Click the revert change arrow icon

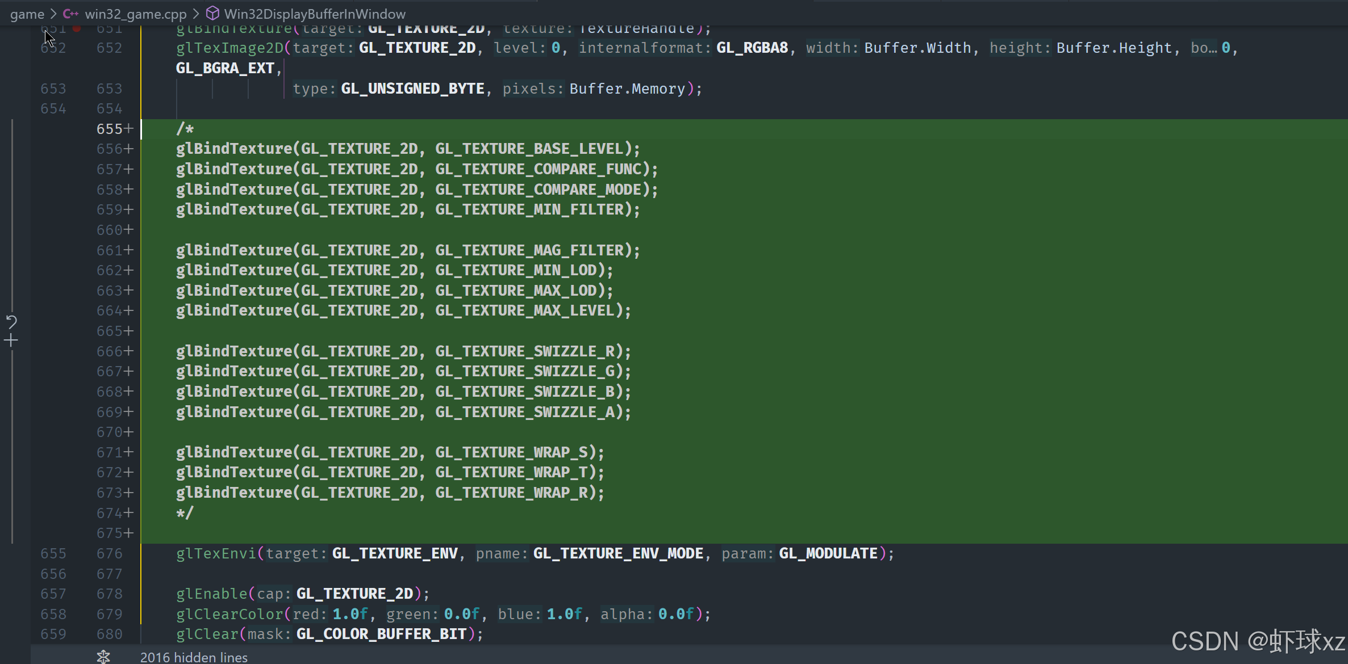pyautogui.click(x=11, y=322)
